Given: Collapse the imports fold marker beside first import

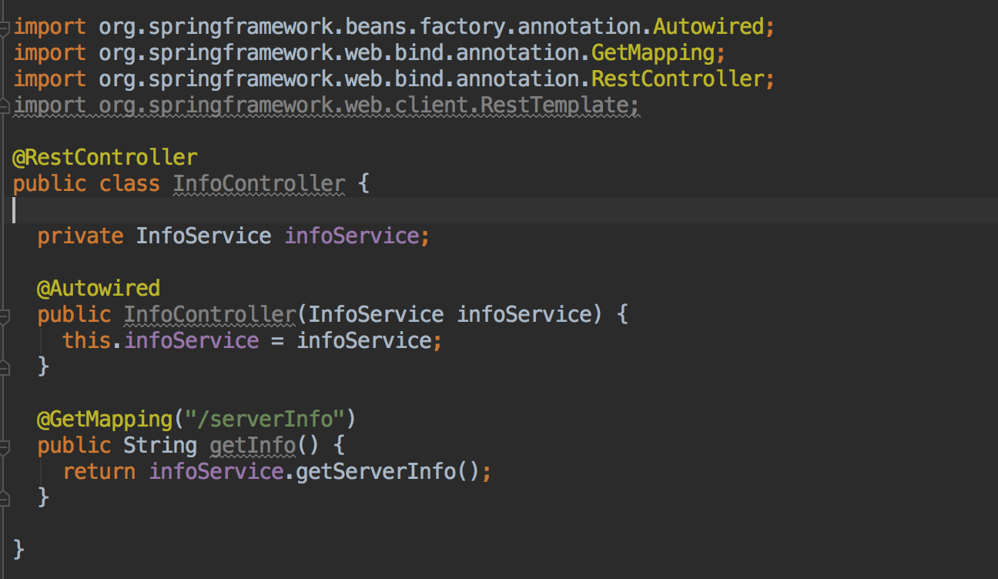Looking at the screenshot, I should coord(5,28).
